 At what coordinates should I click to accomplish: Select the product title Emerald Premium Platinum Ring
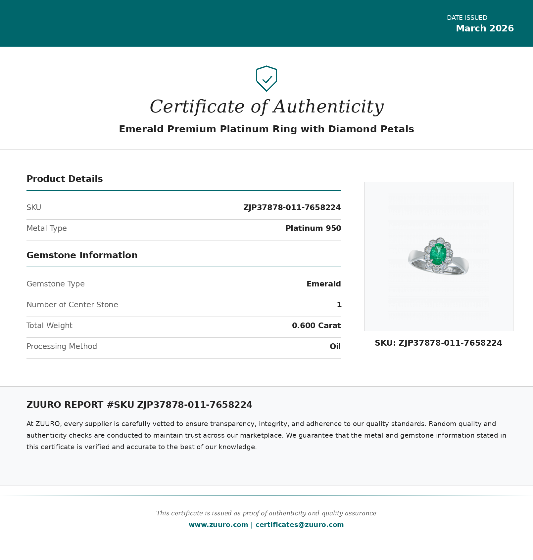266,129
